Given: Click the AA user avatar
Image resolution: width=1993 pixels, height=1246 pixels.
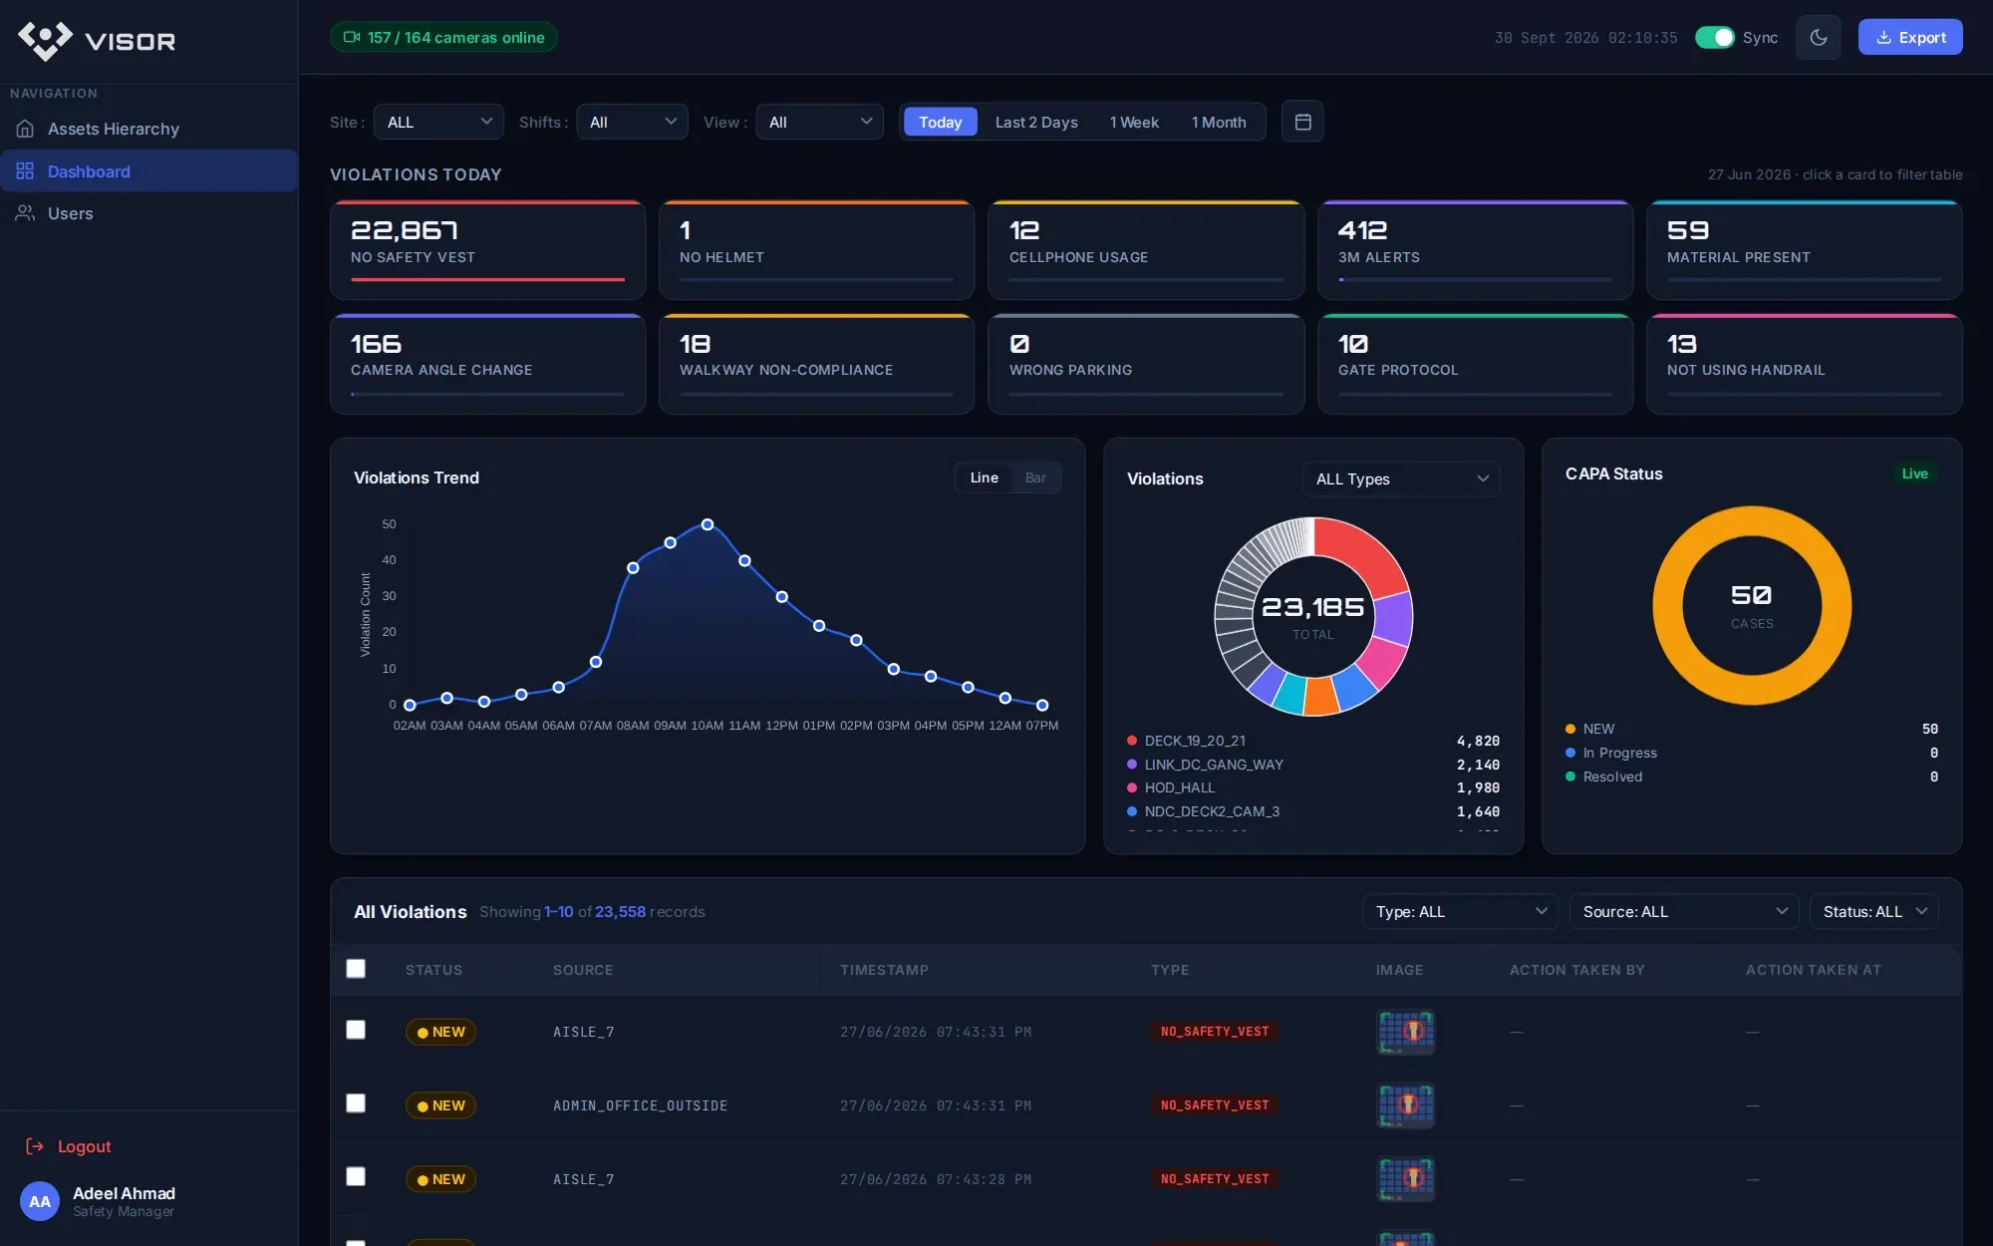Looking at the screenshot, I should click(40, 1201).
